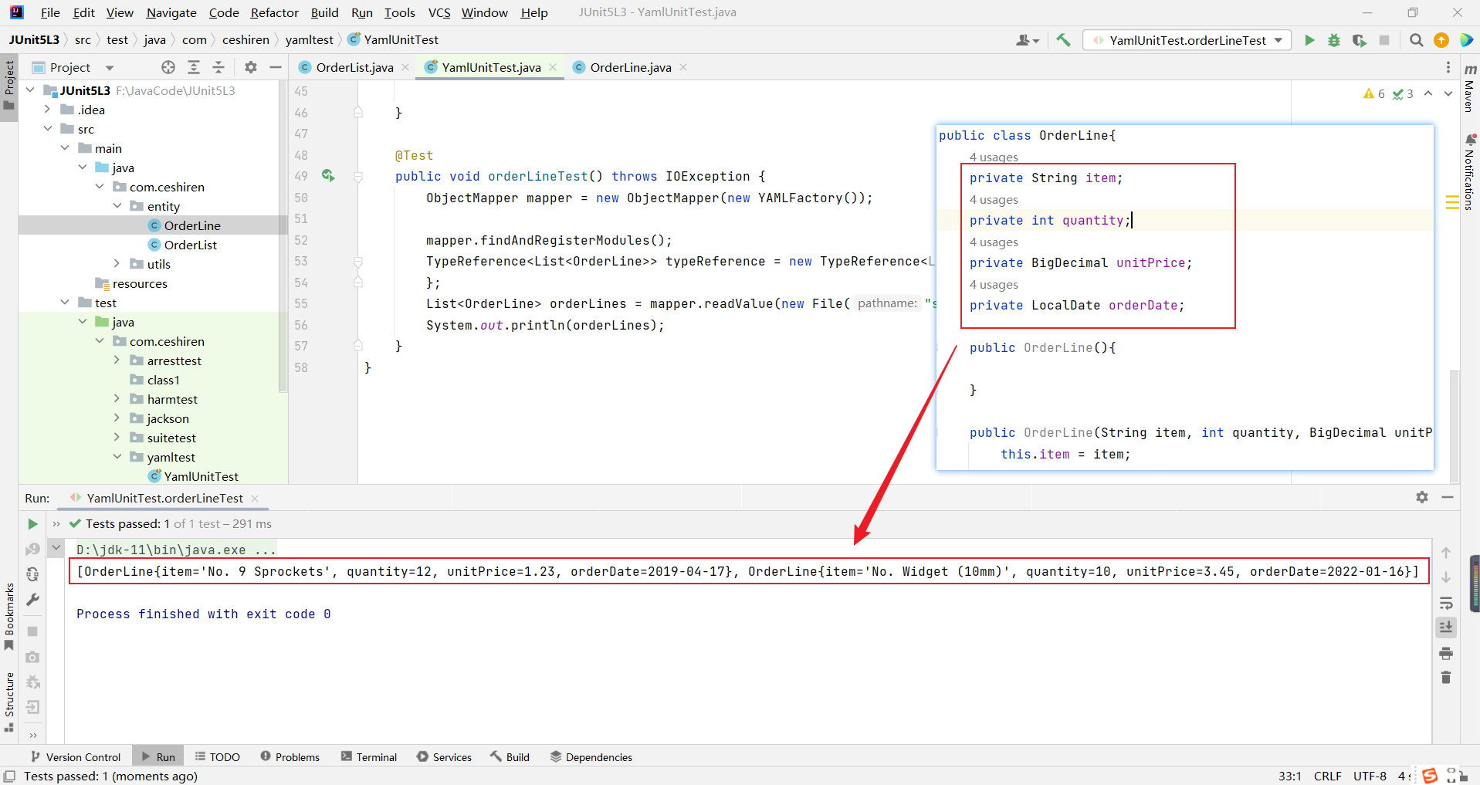Viewport: 1480px width, 785px height.
Task: Open Search Everywhere magnifier icon
Action: click(x=1416, y=40)
